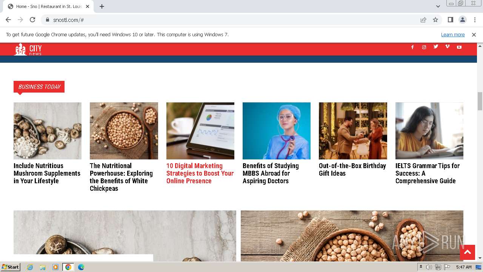Open the Twitter social icon
Screen dimensions: 483x272
(x=436, y=47)
